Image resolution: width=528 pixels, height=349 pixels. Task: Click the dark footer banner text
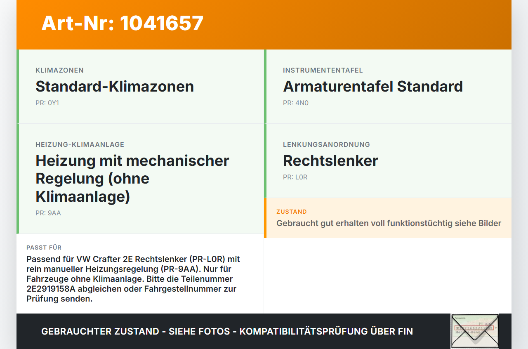pos(227,331)
